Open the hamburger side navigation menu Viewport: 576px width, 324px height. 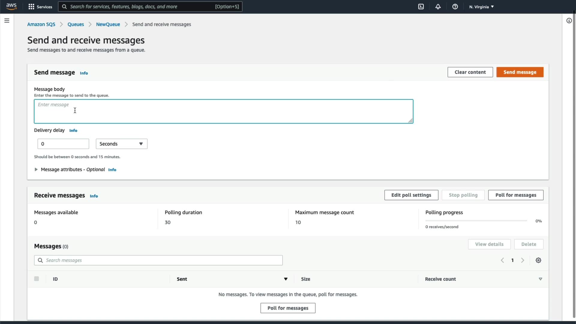pyautogui.click(x=7, y=21)
